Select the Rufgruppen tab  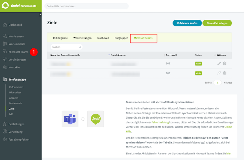click(x=121, y=38)
